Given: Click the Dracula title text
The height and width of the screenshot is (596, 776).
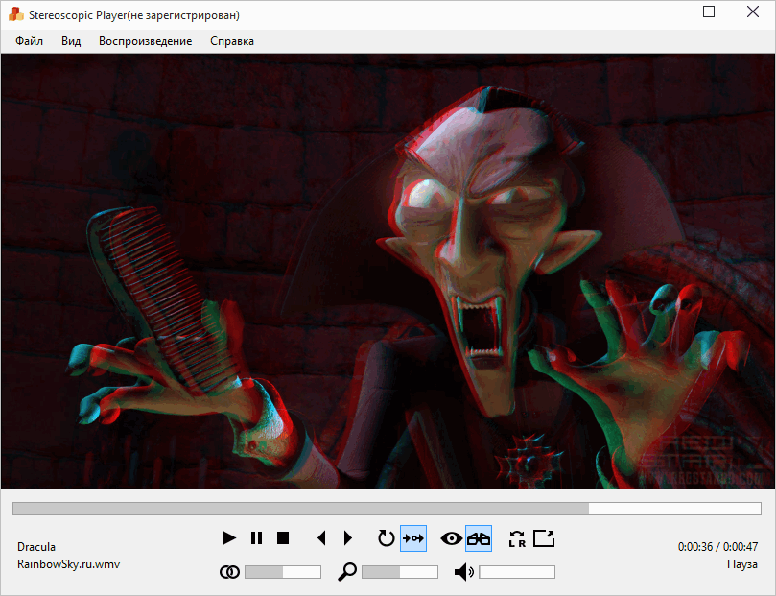Looking at the screenshot, I should pyautogui.click(x=36, y=547).
